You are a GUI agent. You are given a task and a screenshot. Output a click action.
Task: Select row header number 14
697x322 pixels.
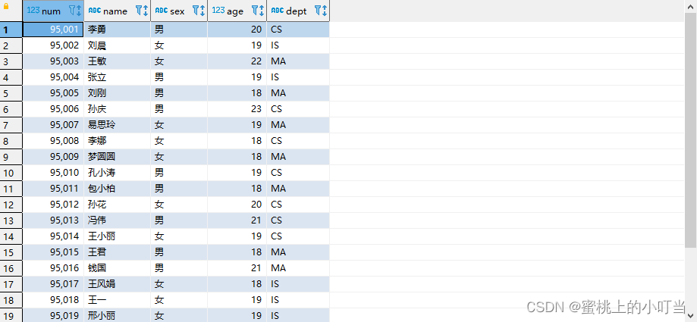tap(11, 236)
